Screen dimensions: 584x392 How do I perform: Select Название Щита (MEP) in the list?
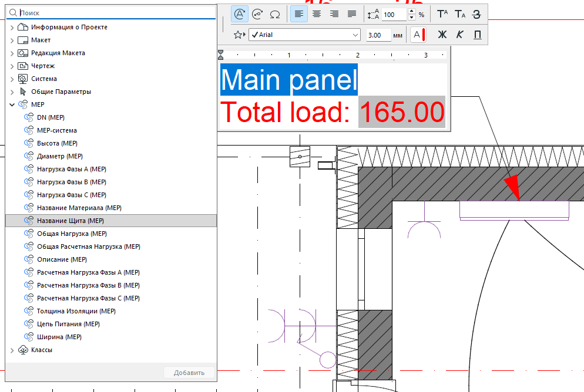tap(111, 221)
